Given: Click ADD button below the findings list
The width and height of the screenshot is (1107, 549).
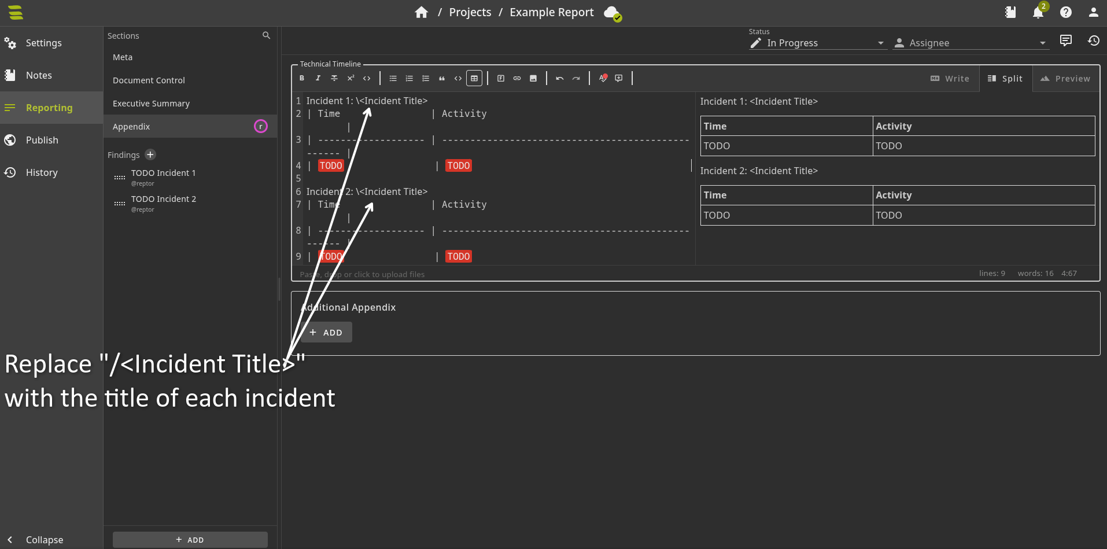Looking at the screenshot, I should coord(190,540).
